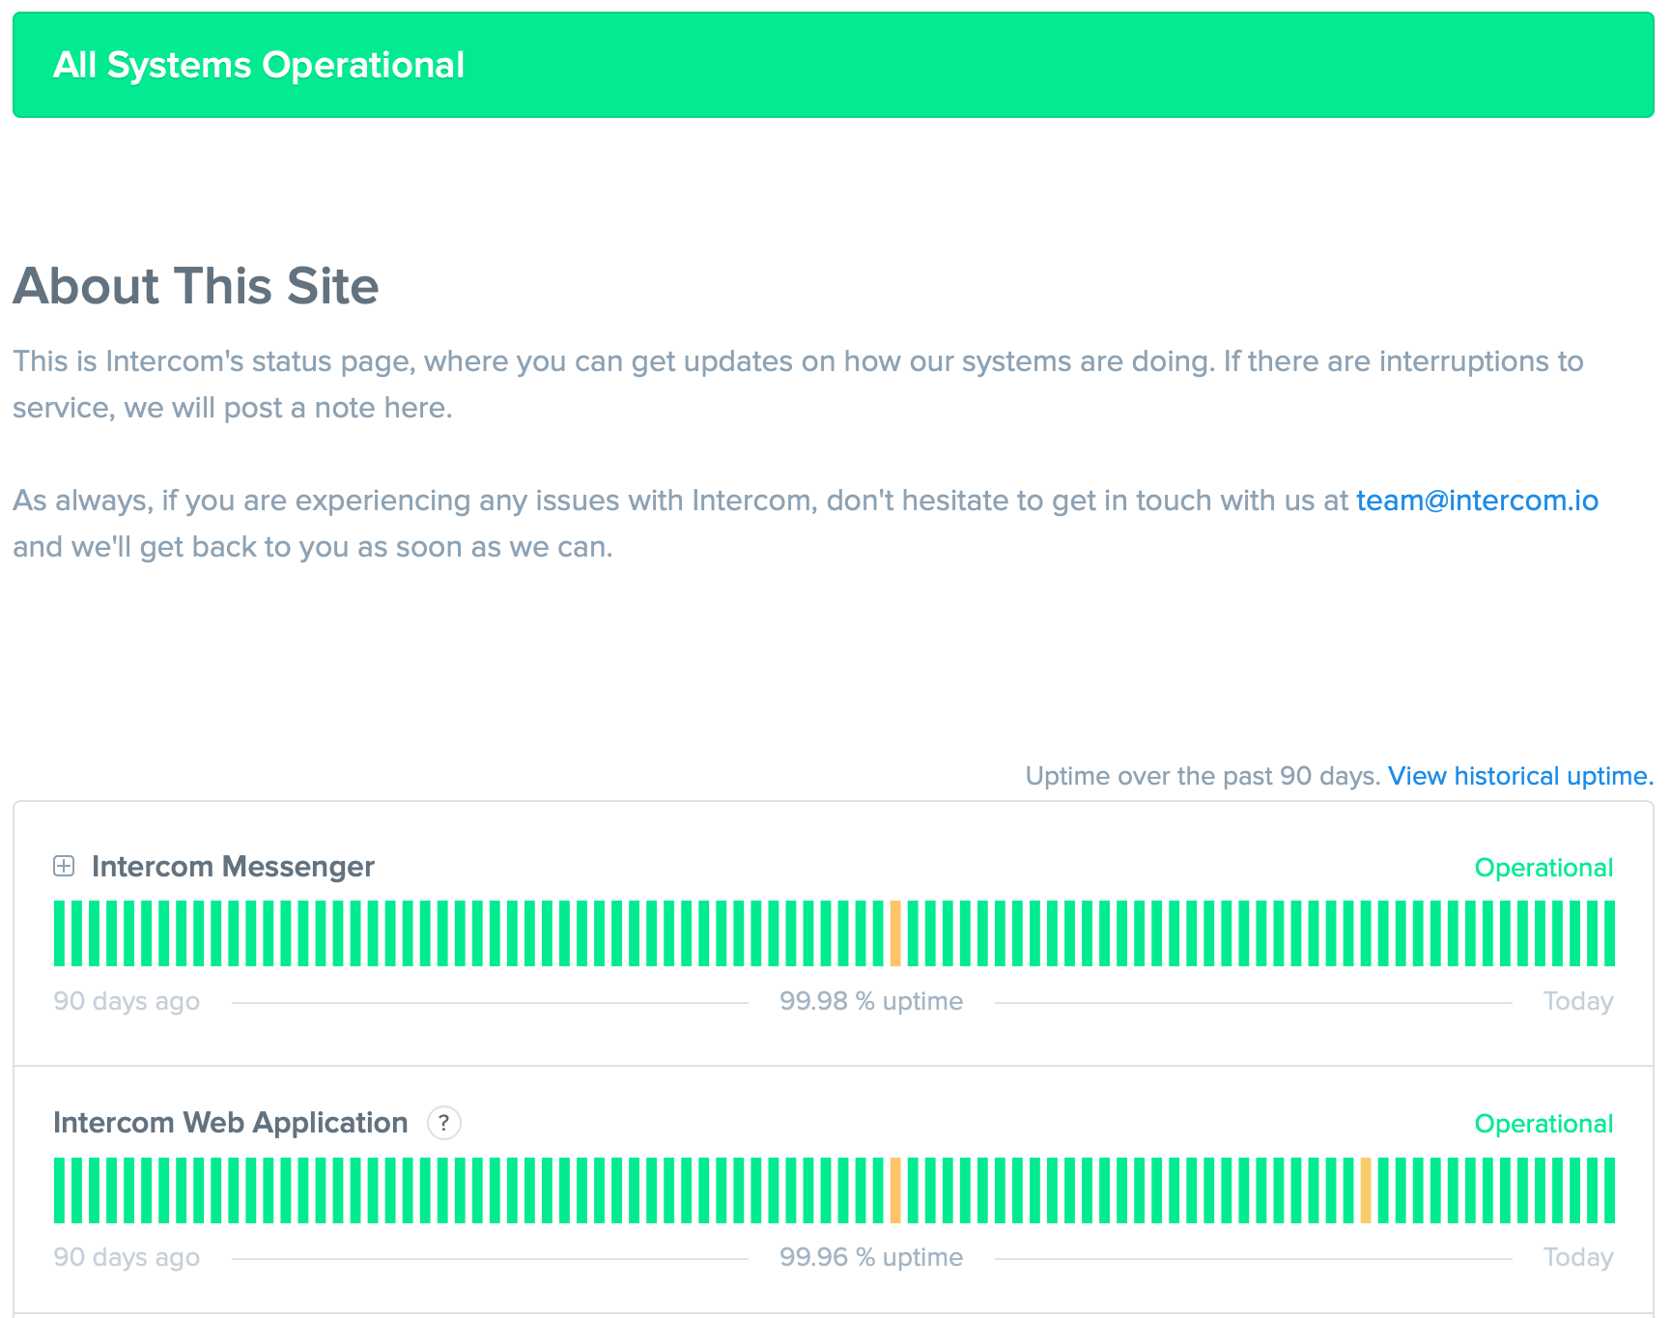The height and width of the screenshot is (1318, 1671).
Task: Select the leftmost orange bar in Web Application
Action: pos(895,1190)
